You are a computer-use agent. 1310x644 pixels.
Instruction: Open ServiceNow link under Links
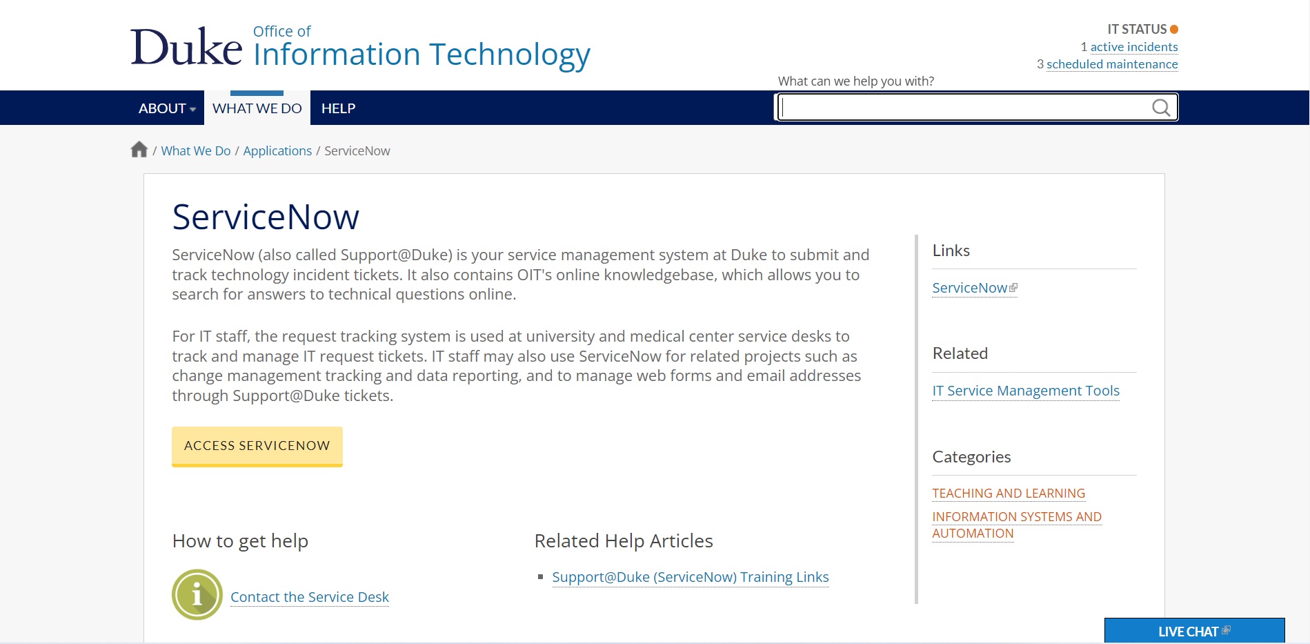click(970, 288)
